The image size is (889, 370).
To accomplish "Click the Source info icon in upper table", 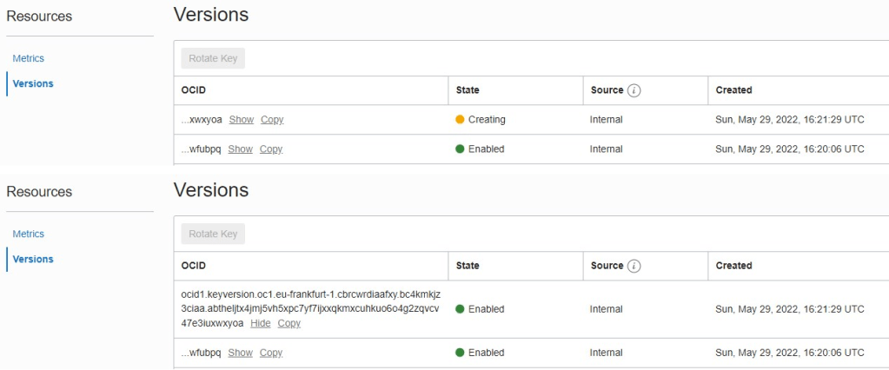I will [x=634, y=90].
